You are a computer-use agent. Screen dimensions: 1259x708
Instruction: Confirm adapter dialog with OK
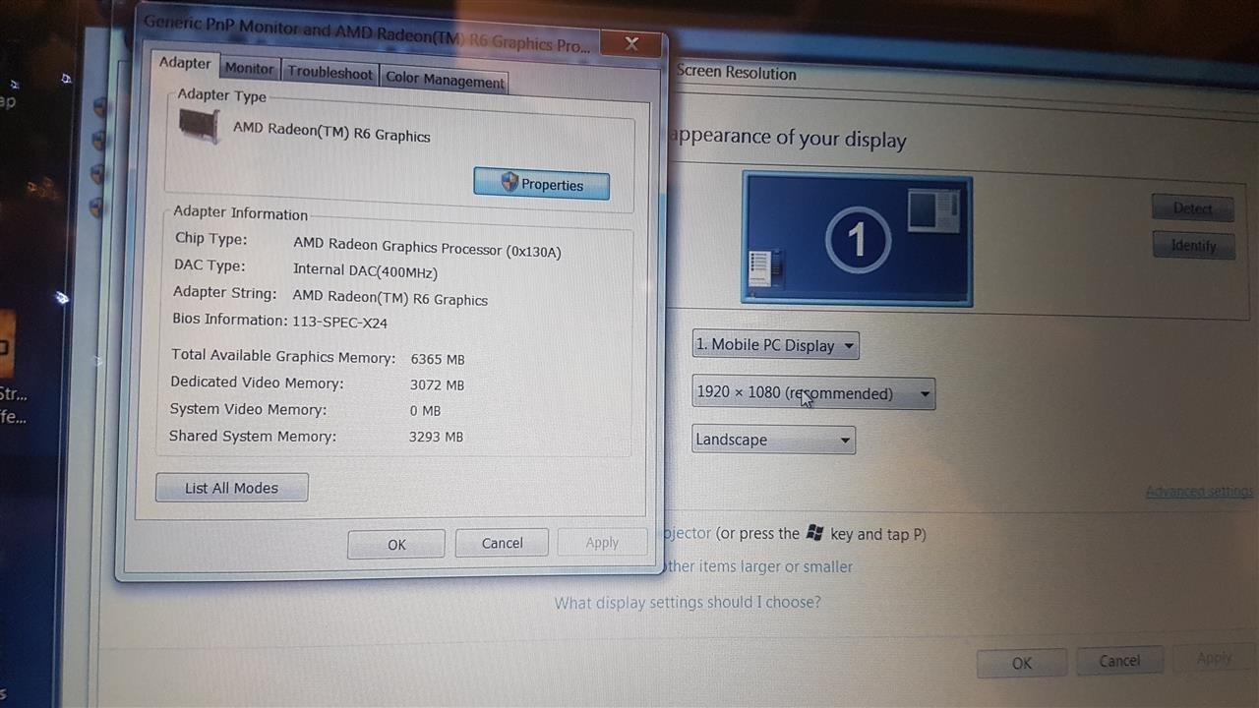click(x=396, y=544)
